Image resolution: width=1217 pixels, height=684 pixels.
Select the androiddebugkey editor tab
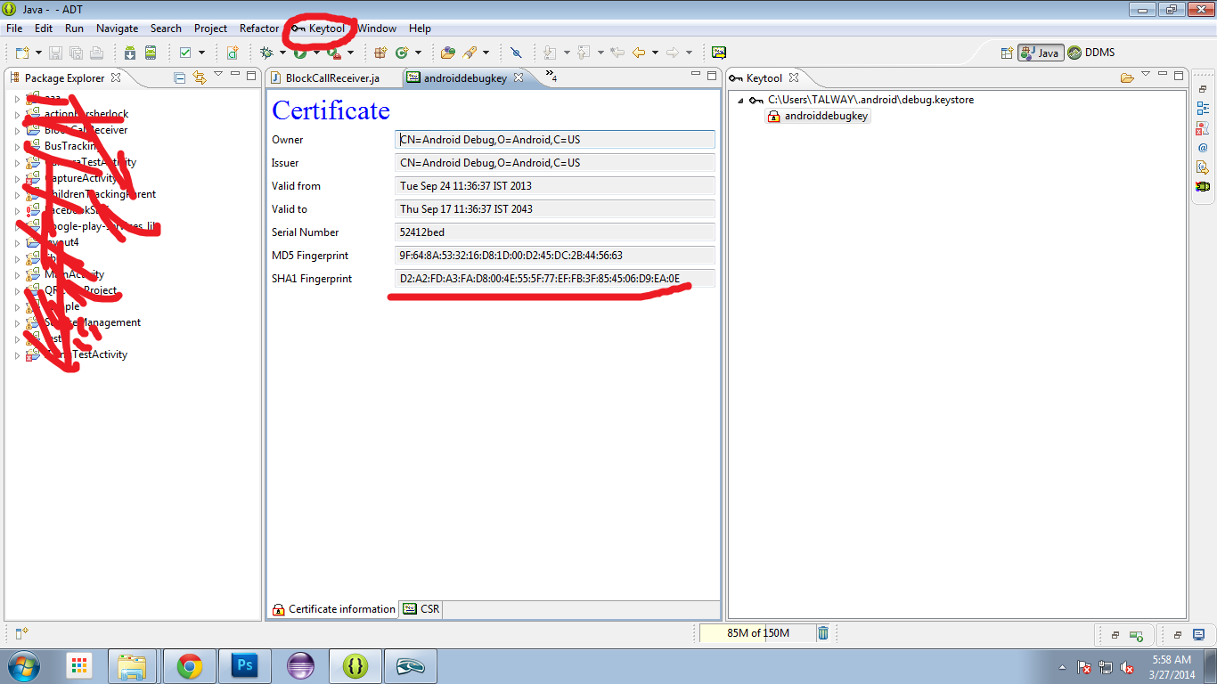pos(465,78)
